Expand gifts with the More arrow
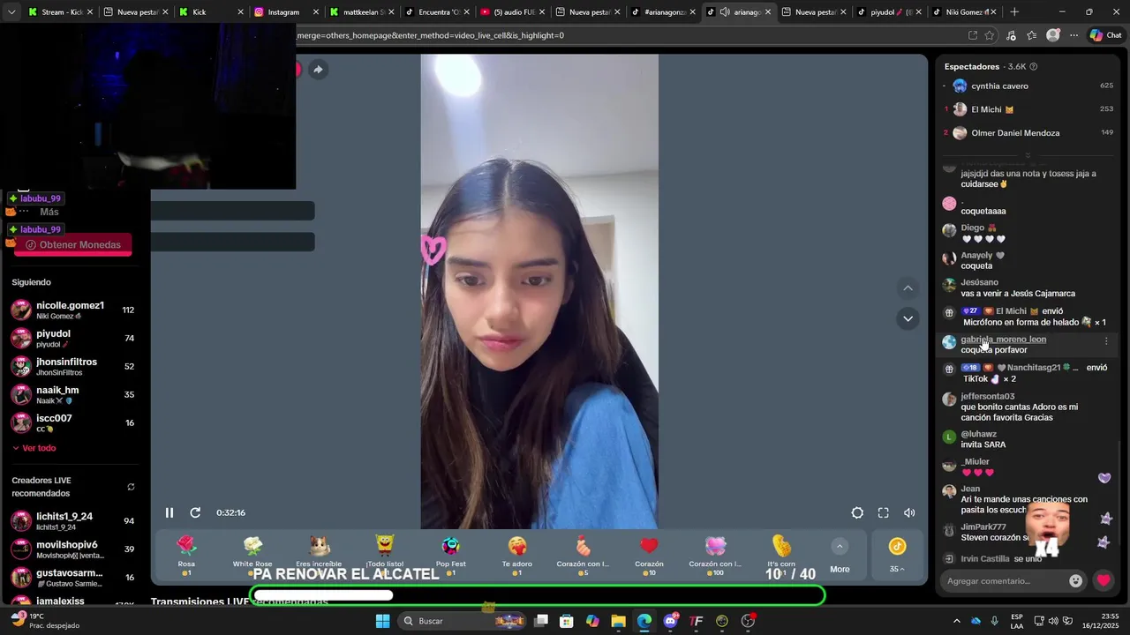The image size is (1130, 635). coord(840,556)
